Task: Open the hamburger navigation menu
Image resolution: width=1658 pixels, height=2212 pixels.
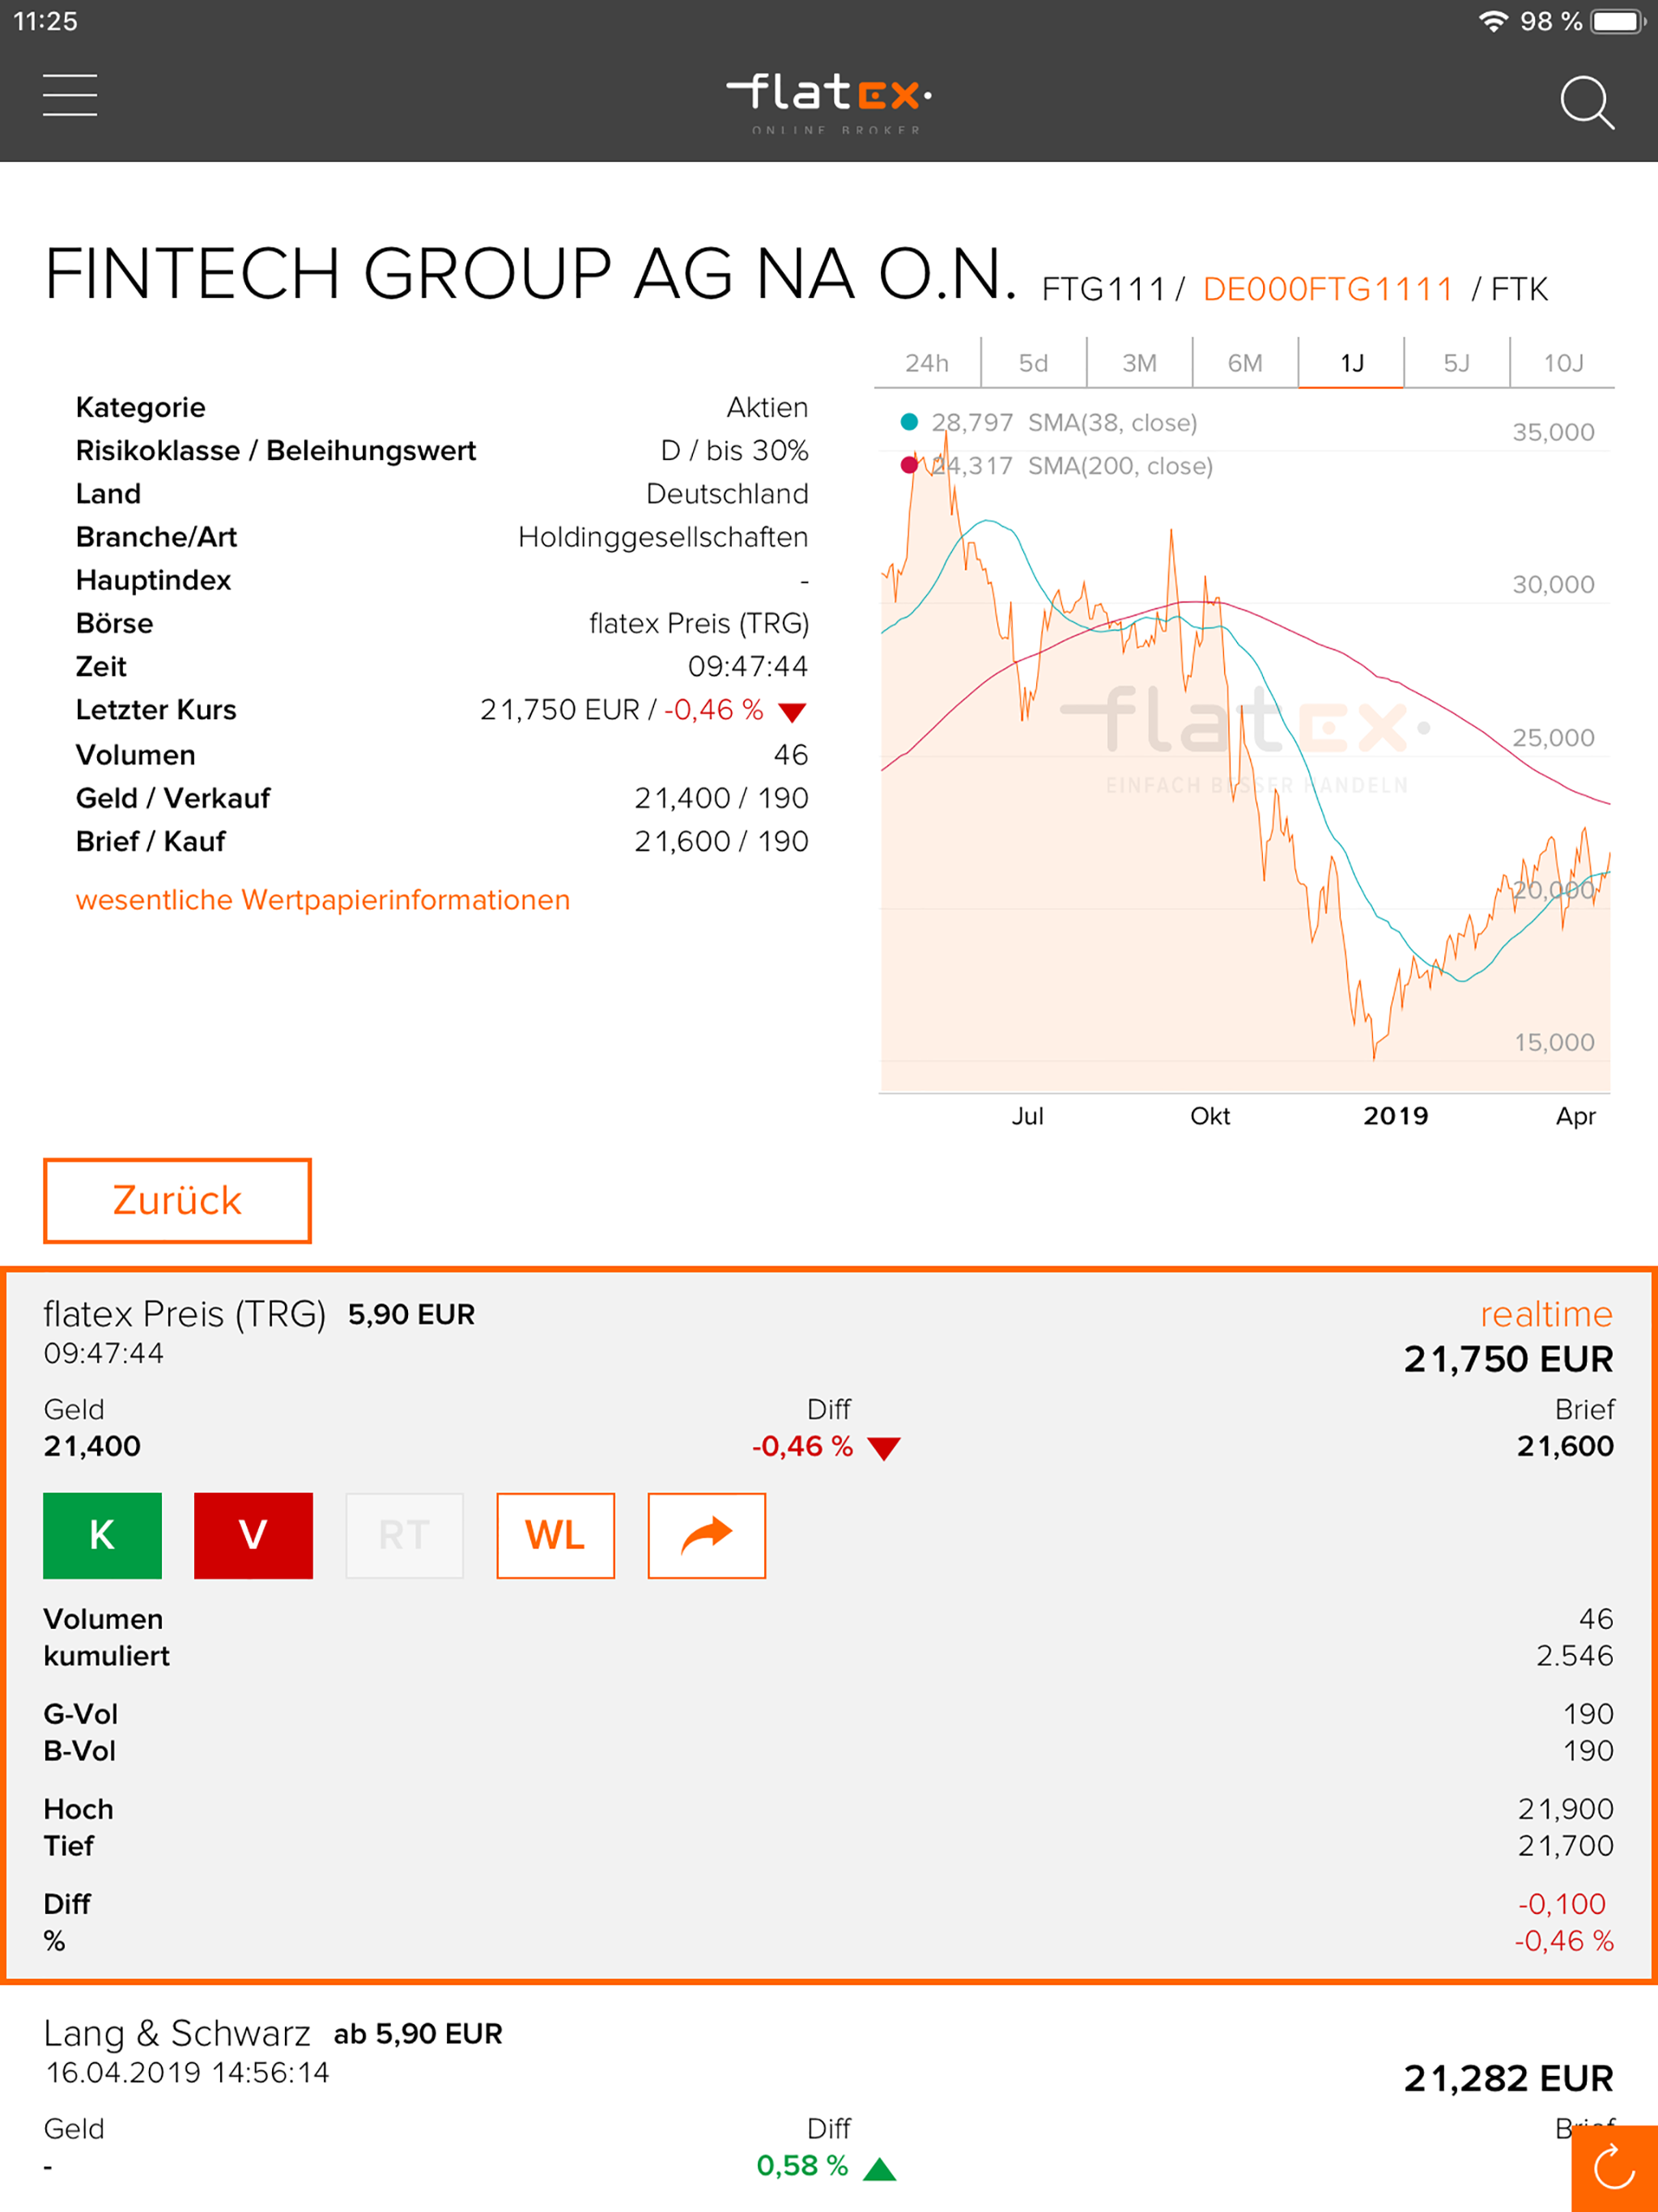Action: 70,95
